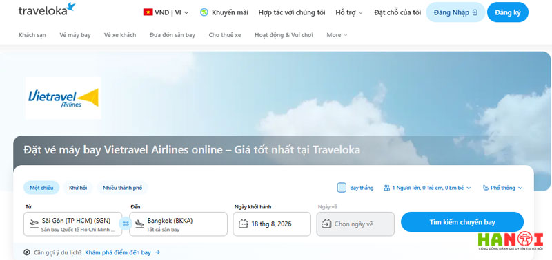Open the Cho thuê xe tab

click(x=225, y=35)
